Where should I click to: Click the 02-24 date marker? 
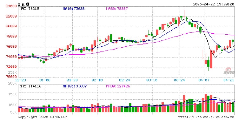[x=125, y=80]
